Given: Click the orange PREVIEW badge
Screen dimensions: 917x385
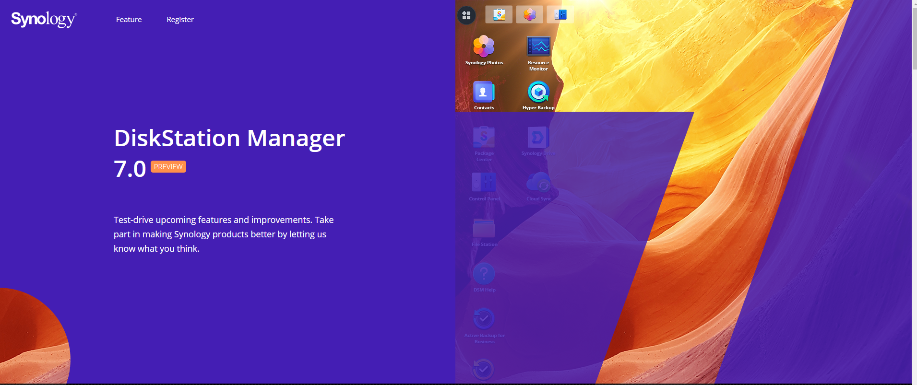Looking at the screenshot, I should click(168, 166).
